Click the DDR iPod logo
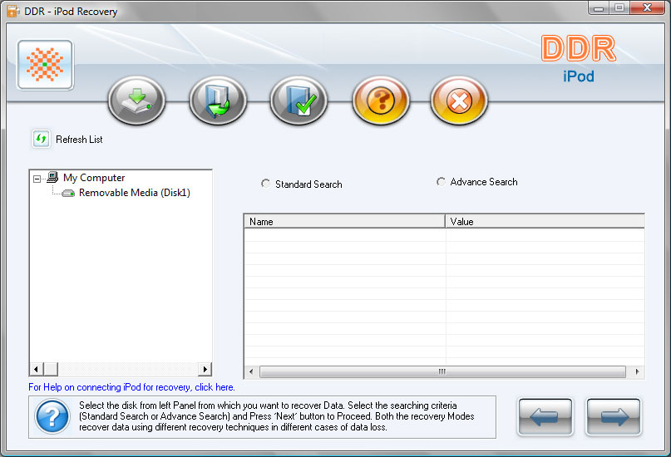 (x=579, y=59)
